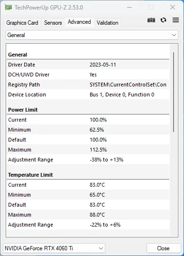Open the hamburger menu icon
The width and height of the screenshot is (184, 256).
(175, 20)
